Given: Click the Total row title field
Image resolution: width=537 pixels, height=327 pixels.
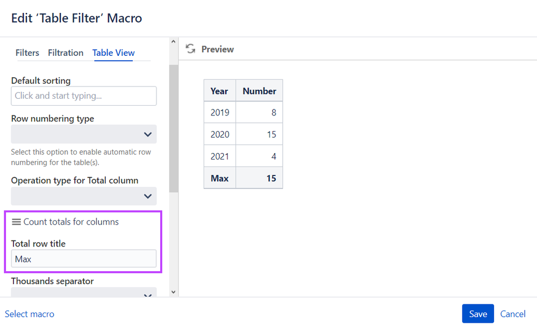Looking at the screenshot, I should pos(83,259).
